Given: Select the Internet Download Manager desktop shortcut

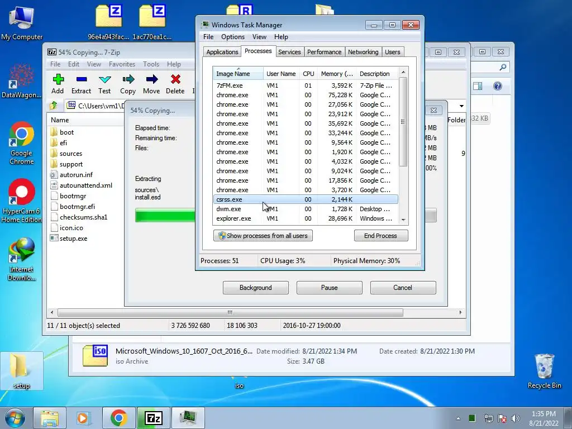Looking at the screenshot, I should 21,259.
